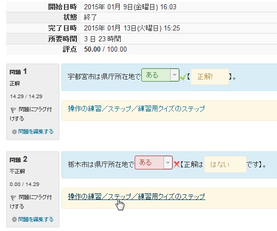Click dropdown arrow of question 1 answer select
Image resolution: width=277 pixels, height=231 pixels.
coord(174,75)
